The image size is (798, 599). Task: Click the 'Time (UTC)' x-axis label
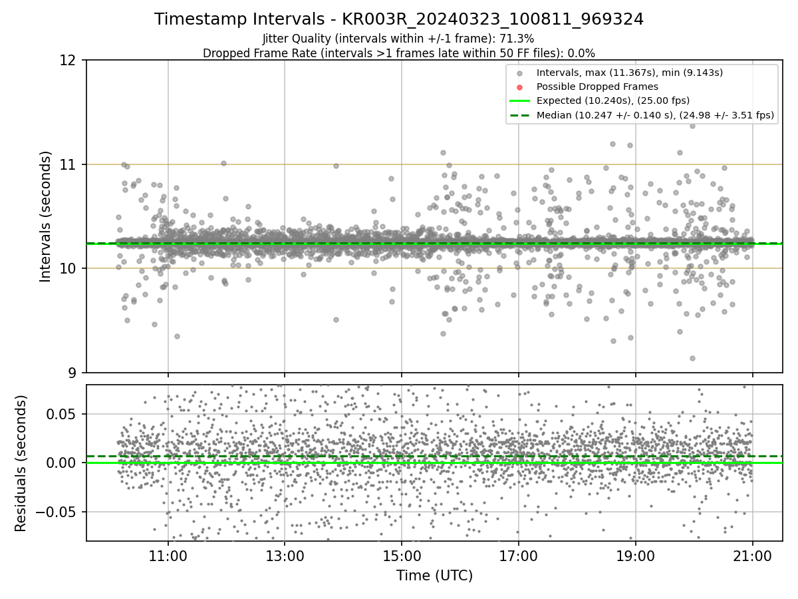coord(434,576)
